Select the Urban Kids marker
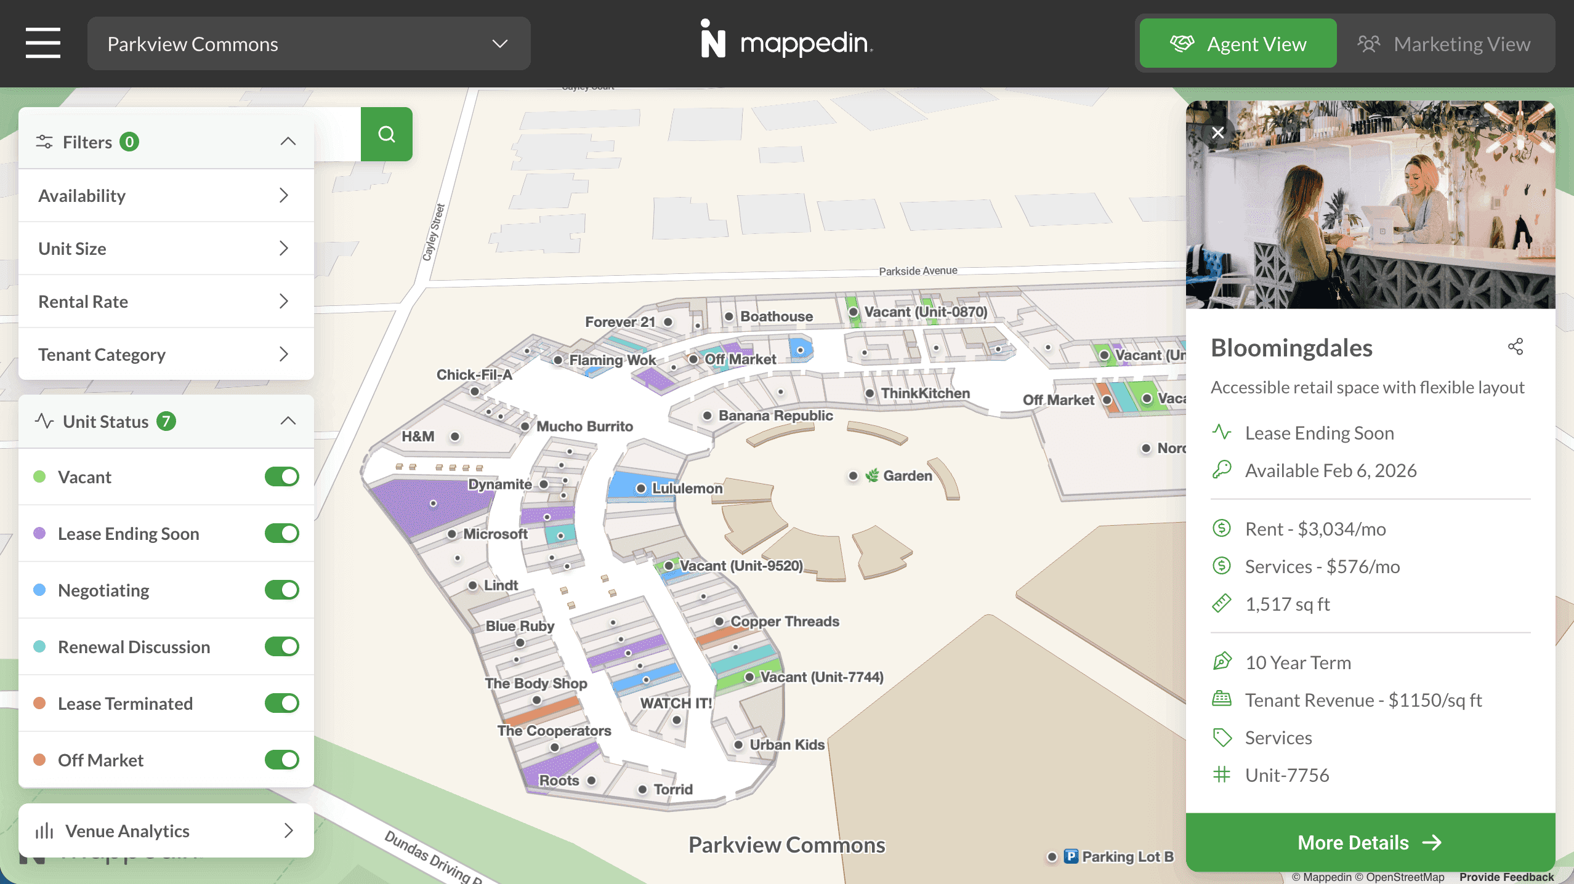 click(738, 745)
